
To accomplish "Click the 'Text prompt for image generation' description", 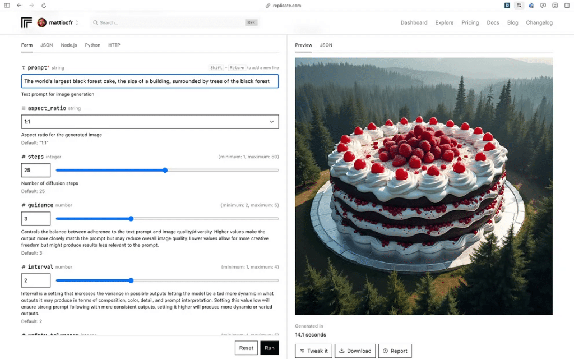I will [58, 94].
